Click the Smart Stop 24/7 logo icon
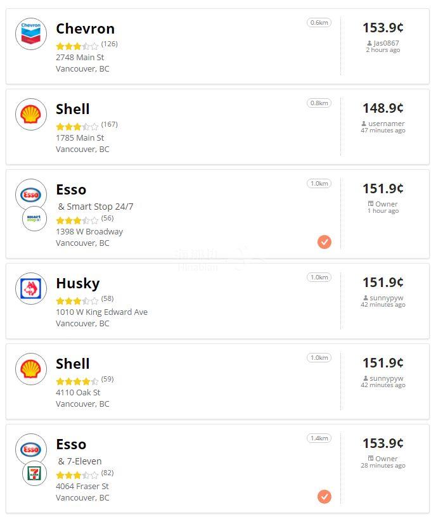 tap(34, 219)
